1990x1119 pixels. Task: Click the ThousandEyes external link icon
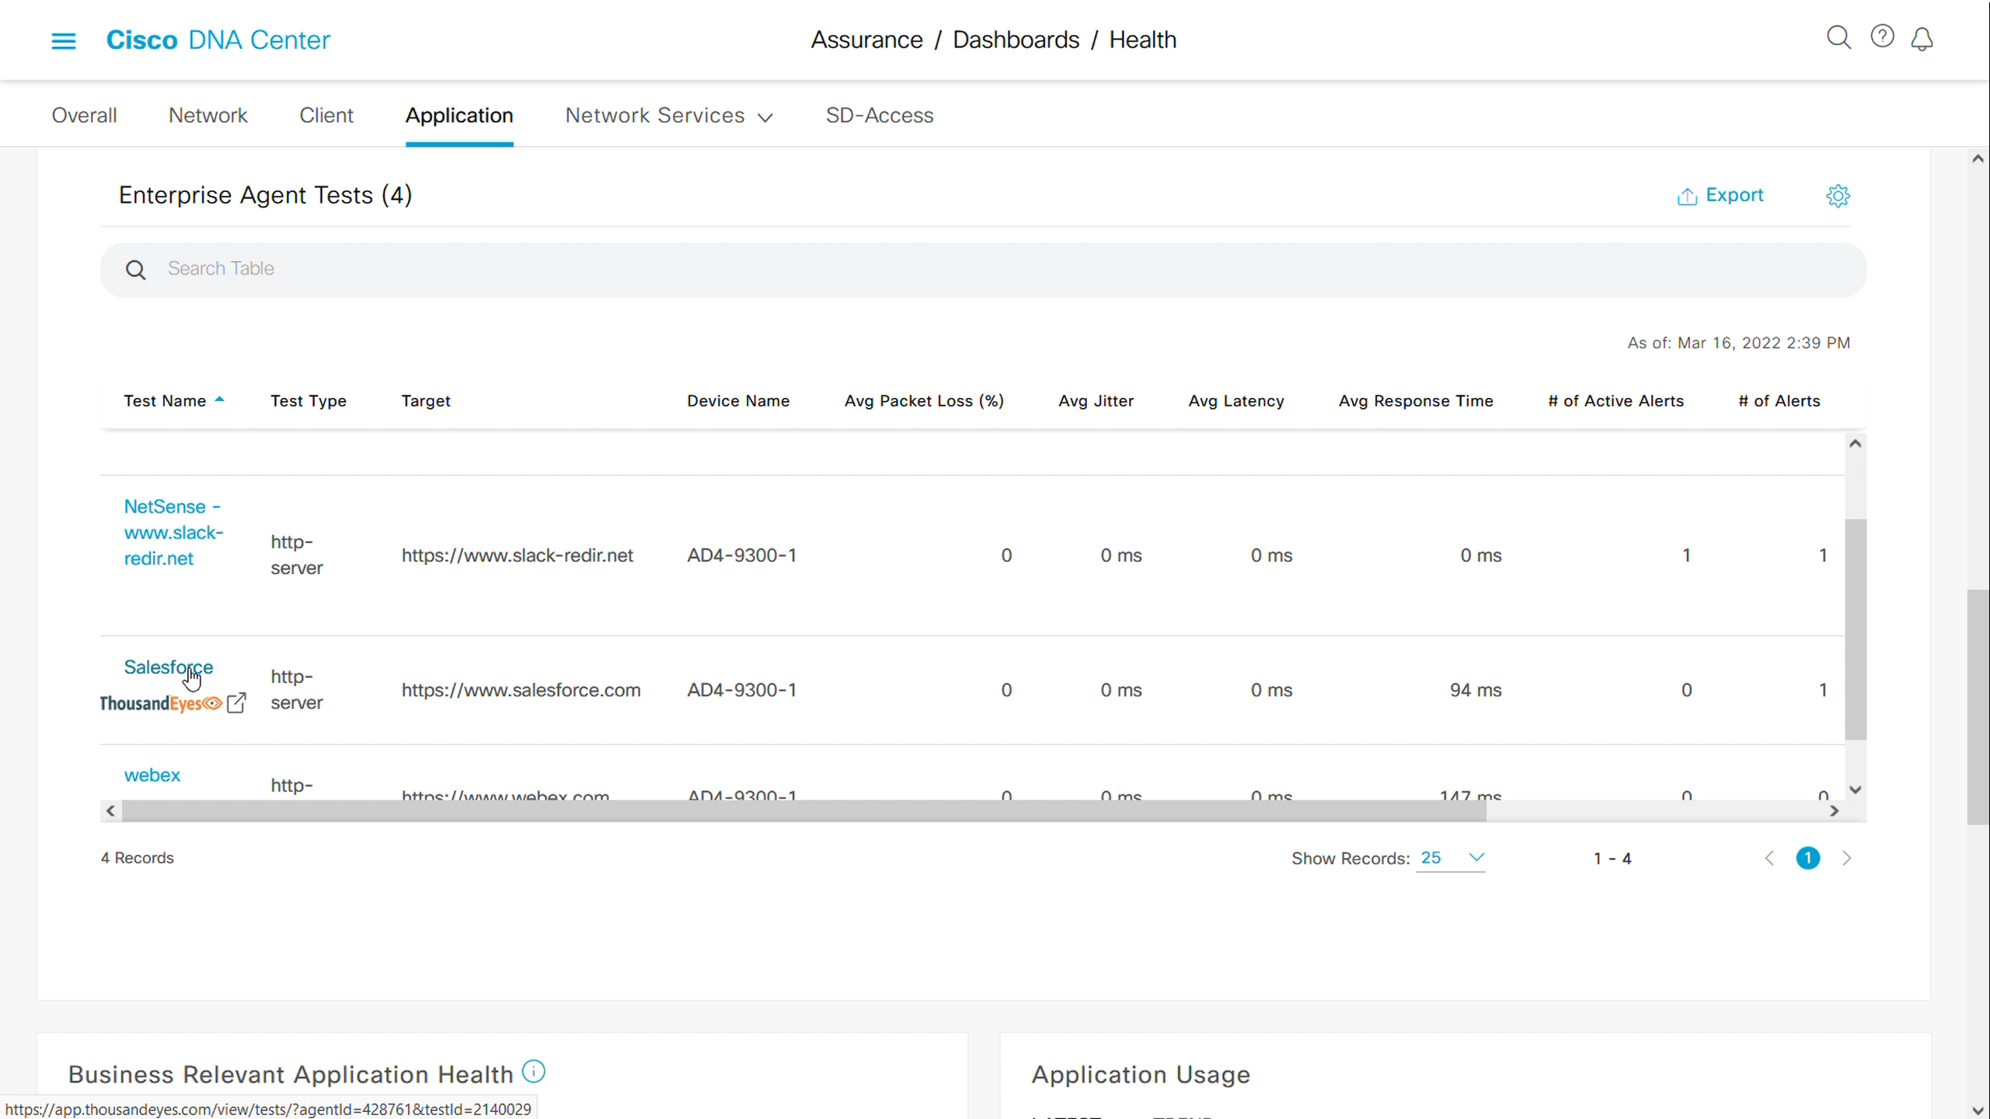pyautogui.click(x=236, y=703)
